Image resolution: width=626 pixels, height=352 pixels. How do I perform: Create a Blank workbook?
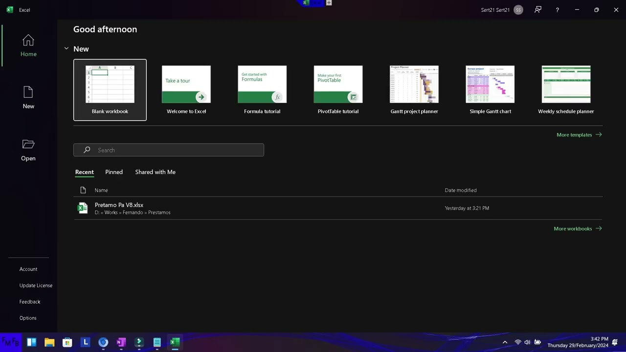pyautogui.click(x=110, y=90)
